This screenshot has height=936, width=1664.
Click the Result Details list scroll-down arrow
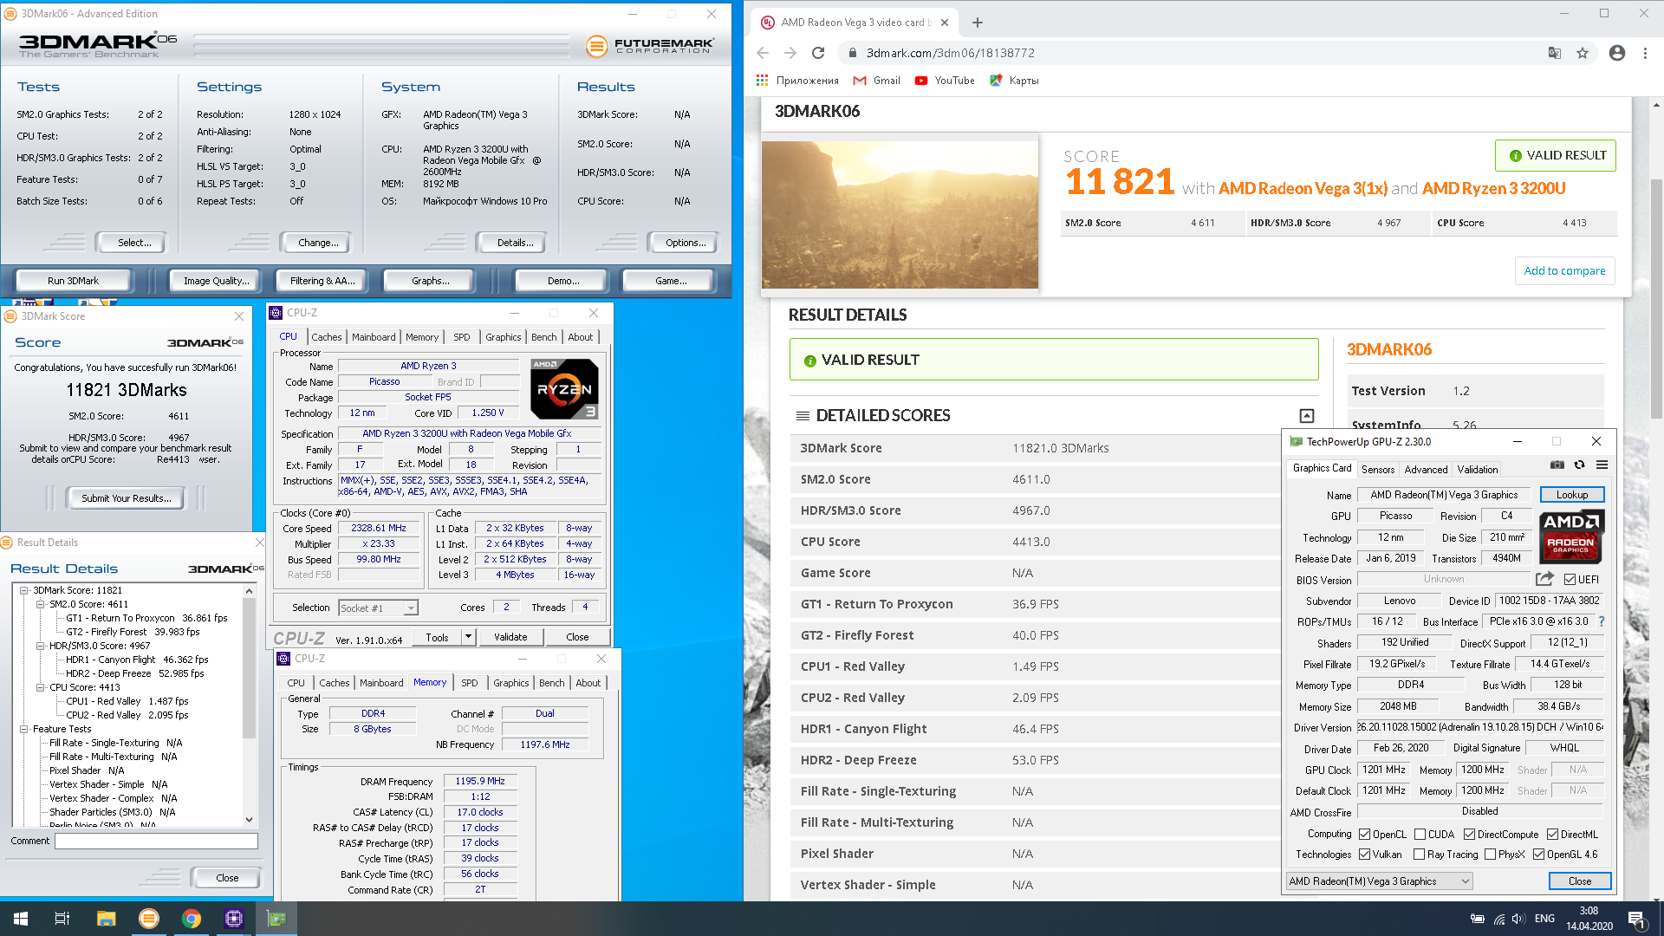250,819
